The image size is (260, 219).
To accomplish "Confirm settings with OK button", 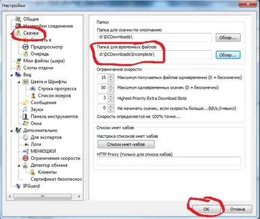I will [207, 209].
